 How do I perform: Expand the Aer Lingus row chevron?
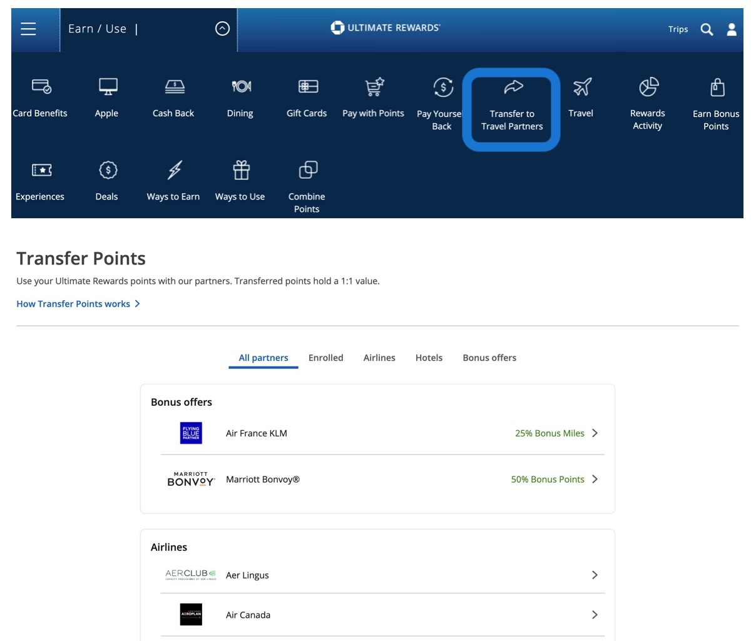pos(595,575)
